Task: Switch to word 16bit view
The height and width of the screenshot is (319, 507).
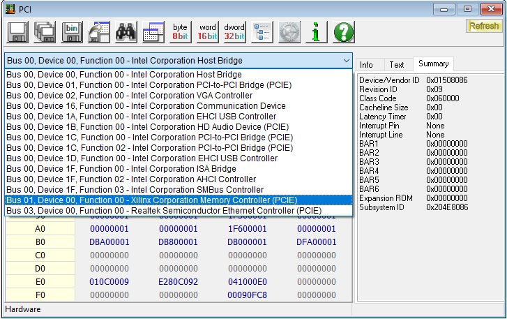Action: coord(207,32)
